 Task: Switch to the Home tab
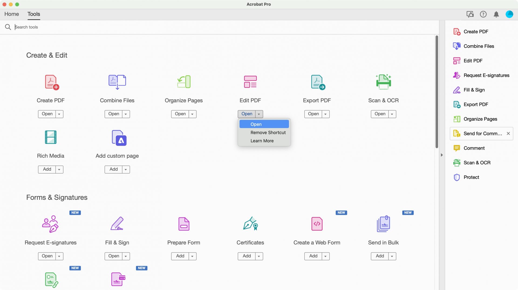[x=12, y=14]
